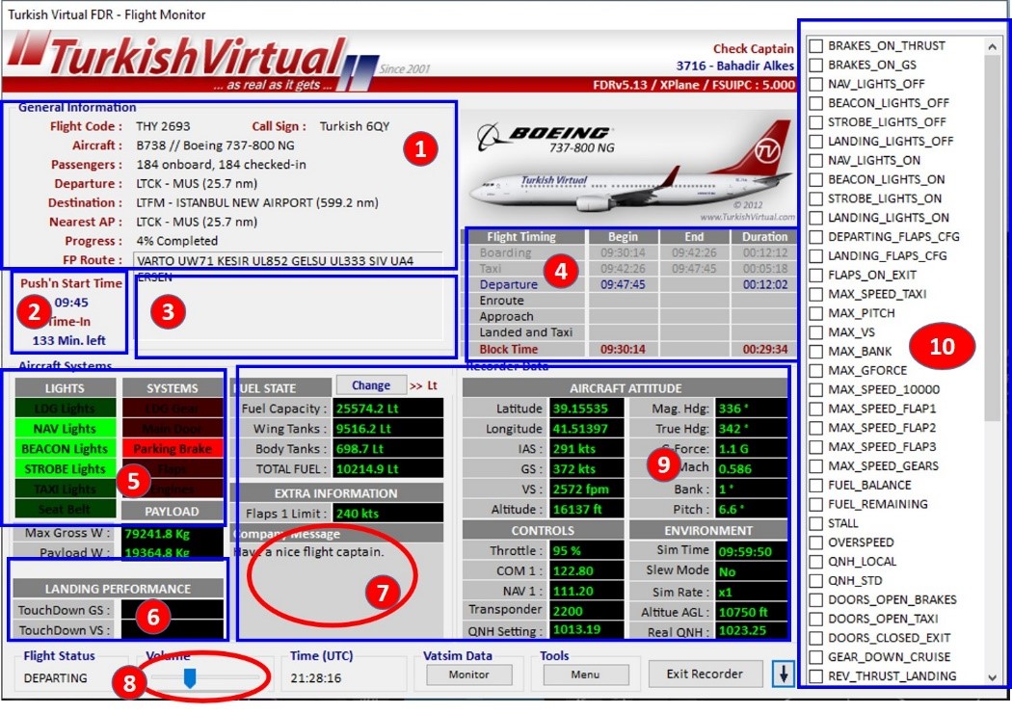This screenshot has height=714, width=1012.
Task: Click the Departure begin time 09:47:45
Action: tap(623, 284)
